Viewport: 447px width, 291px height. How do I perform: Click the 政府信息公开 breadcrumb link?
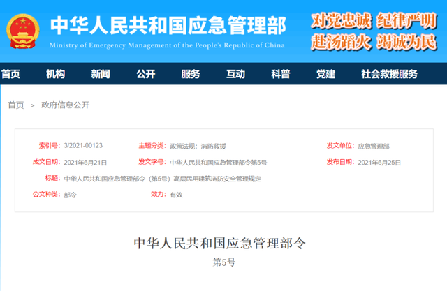[x=66, y=105]
